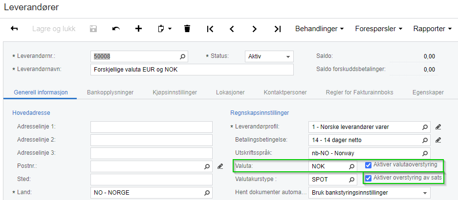Switch to Egenskaper tab
458x200 pixels.
428,92
